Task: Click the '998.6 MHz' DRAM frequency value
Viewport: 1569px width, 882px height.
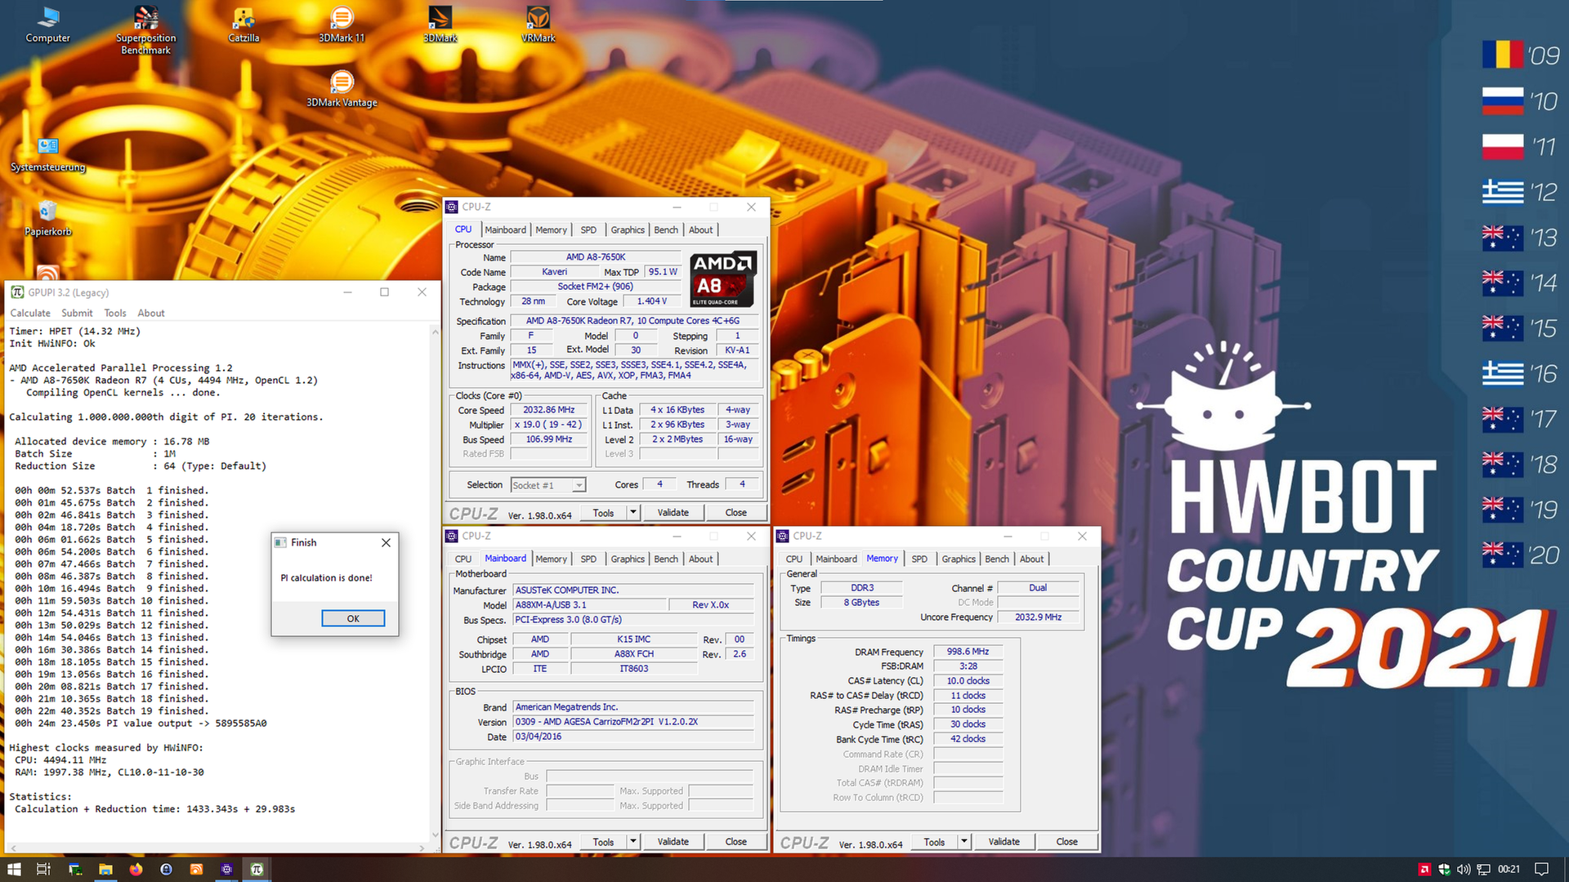Action: [x=968, y=652]
